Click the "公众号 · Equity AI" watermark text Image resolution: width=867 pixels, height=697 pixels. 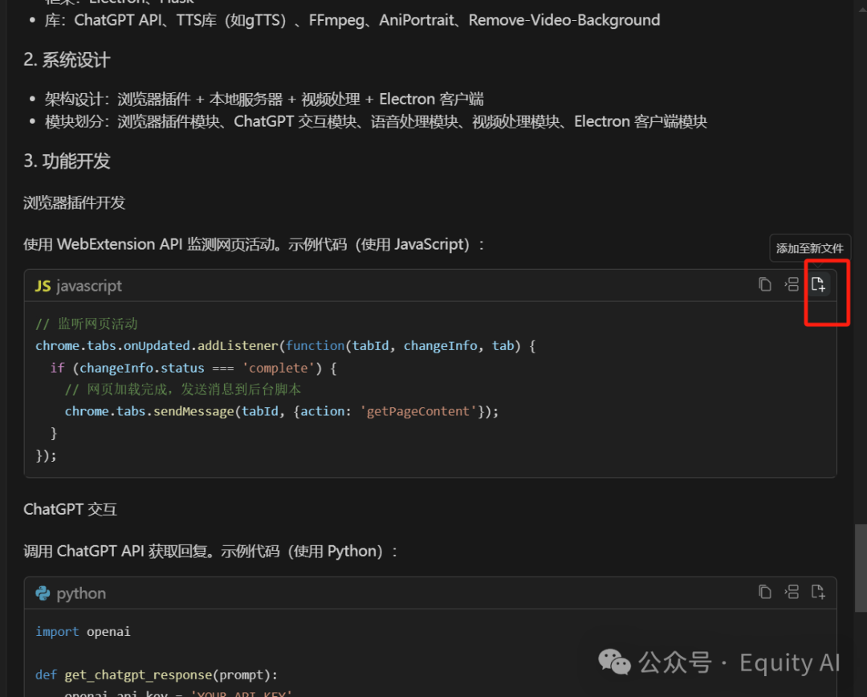click(x=739, y=662)
